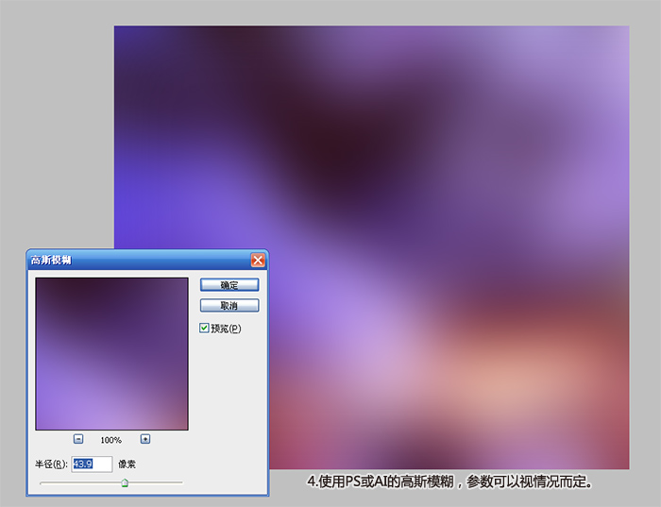Image resolution: width=661 pixels, height=507 pixels.
Task: Click the 高斯模糊 dialog title bar
Action: point(132,260)
